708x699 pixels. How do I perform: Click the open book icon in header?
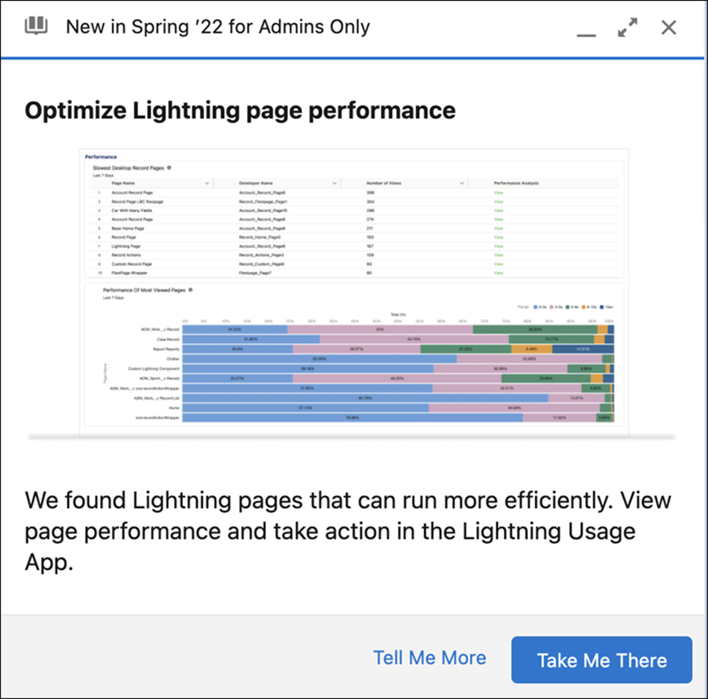[x=36, y=26]
